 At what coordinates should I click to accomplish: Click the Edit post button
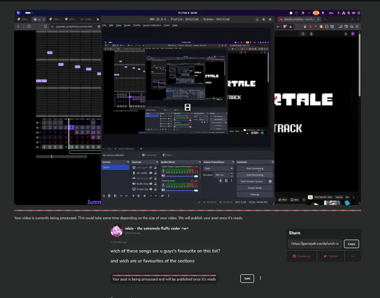247,279
